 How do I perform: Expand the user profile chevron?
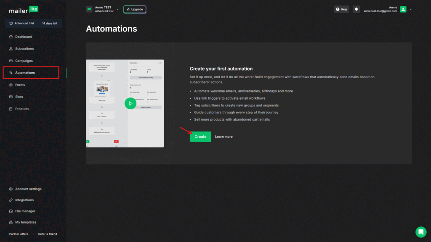click(411, 9)
